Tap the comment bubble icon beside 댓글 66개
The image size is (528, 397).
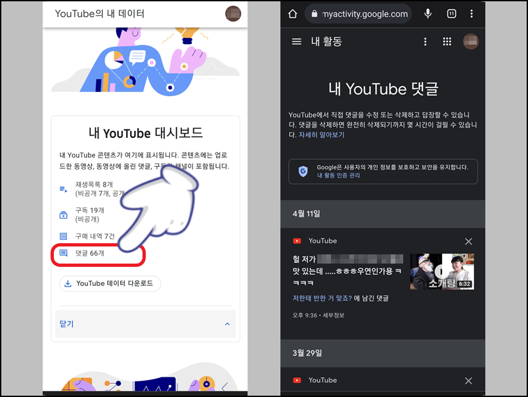(x=63, y=253)
